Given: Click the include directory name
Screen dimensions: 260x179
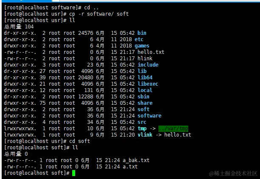Looking at the screenshot, I should [148, 65].
